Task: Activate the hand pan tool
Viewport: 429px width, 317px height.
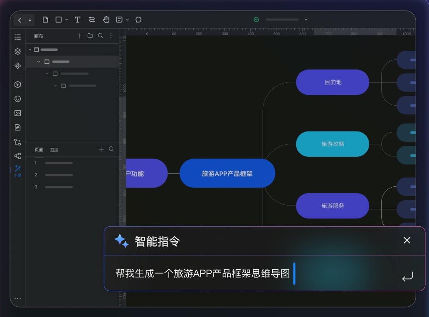Action: click(x=106, y=20)
